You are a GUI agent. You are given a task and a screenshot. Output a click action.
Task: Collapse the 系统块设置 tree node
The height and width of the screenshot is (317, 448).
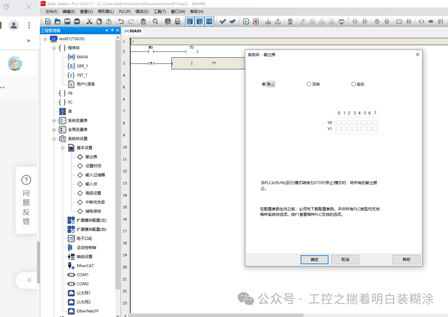pos(54,139)
